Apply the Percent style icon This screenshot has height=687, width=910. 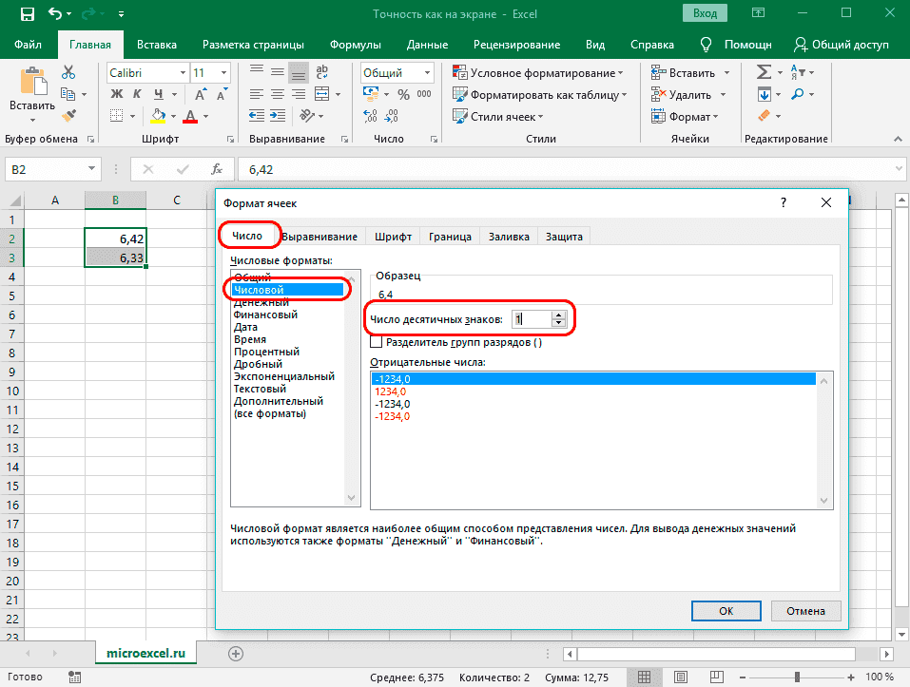point(405,93)
